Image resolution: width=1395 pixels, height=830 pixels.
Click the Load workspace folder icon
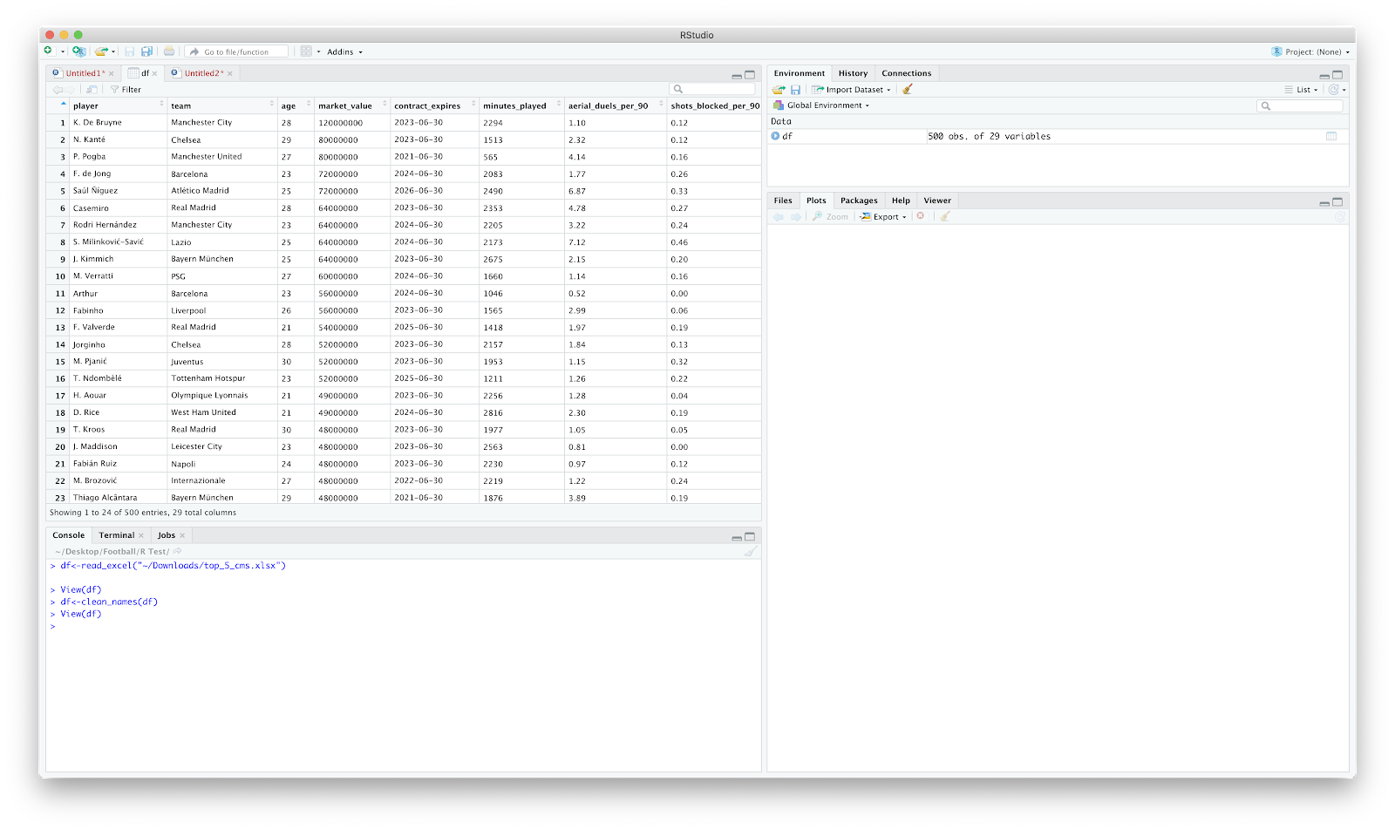tap(779, 89)
